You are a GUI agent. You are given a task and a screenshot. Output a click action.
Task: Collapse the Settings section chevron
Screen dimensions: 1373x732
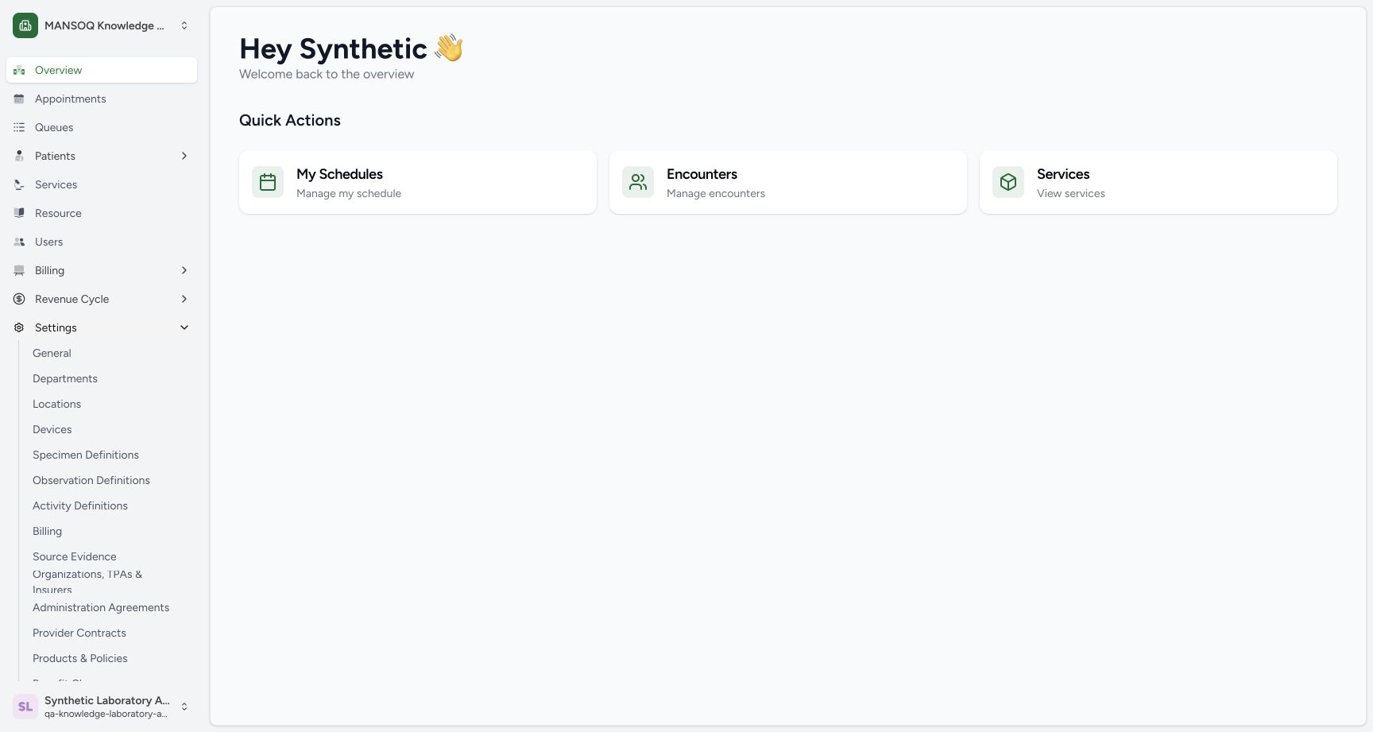coord(184,327)
